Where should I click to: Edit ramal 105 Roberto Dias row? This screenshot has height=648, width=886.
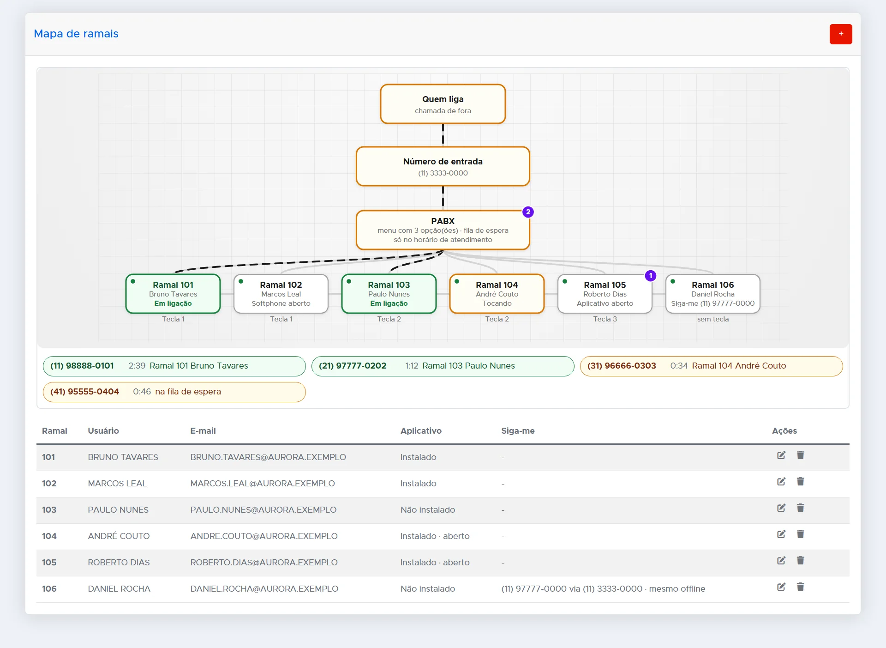pos(781,561)
